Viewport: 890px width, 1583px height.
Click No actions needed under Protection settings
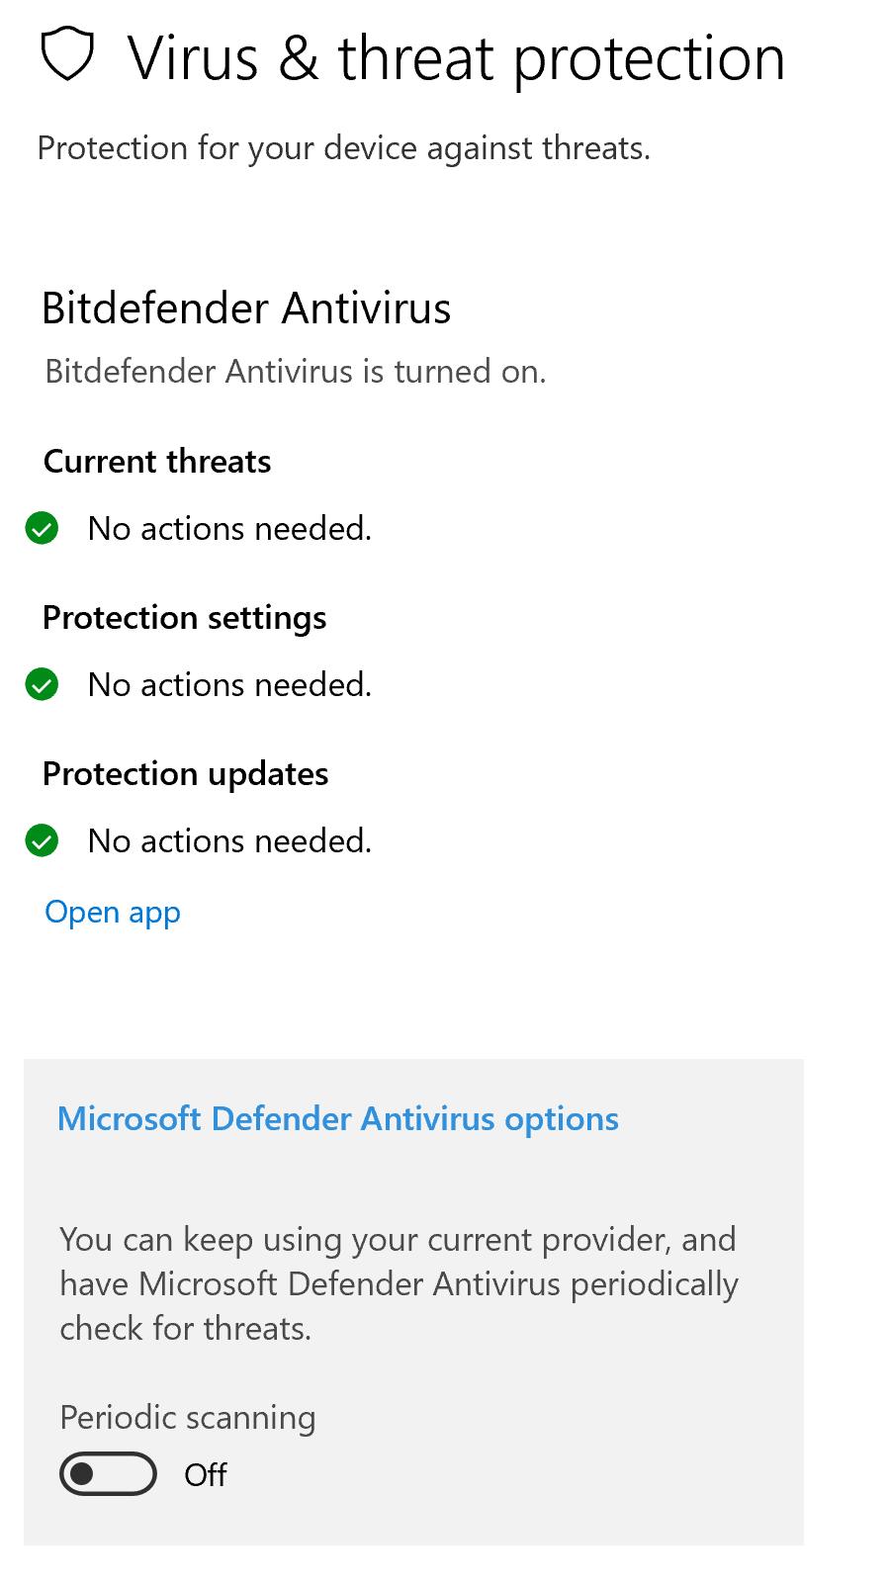click(x=229, y=684)
